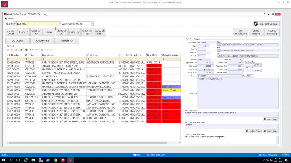Click the cut scissors icon in JO Queue toolbar
Image resolution: width=291 pixels, height=163 pixels.
click(16, 50)
